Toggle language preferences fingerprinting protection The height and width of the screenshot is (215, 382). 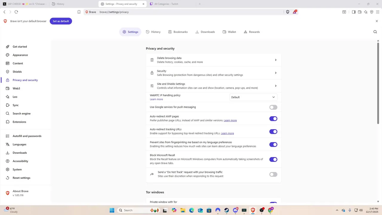click(273, 145)
